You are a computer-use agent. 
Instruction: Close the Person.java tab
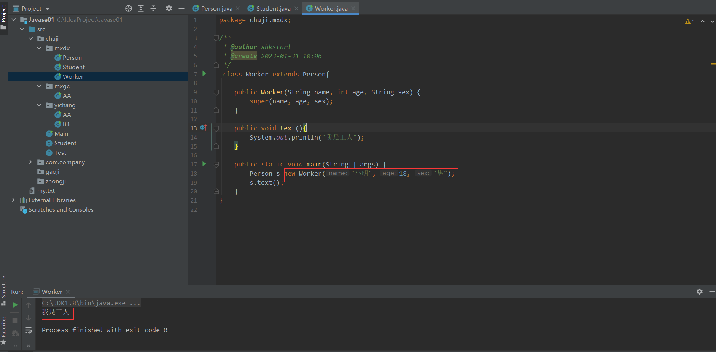tap(238, 8)
